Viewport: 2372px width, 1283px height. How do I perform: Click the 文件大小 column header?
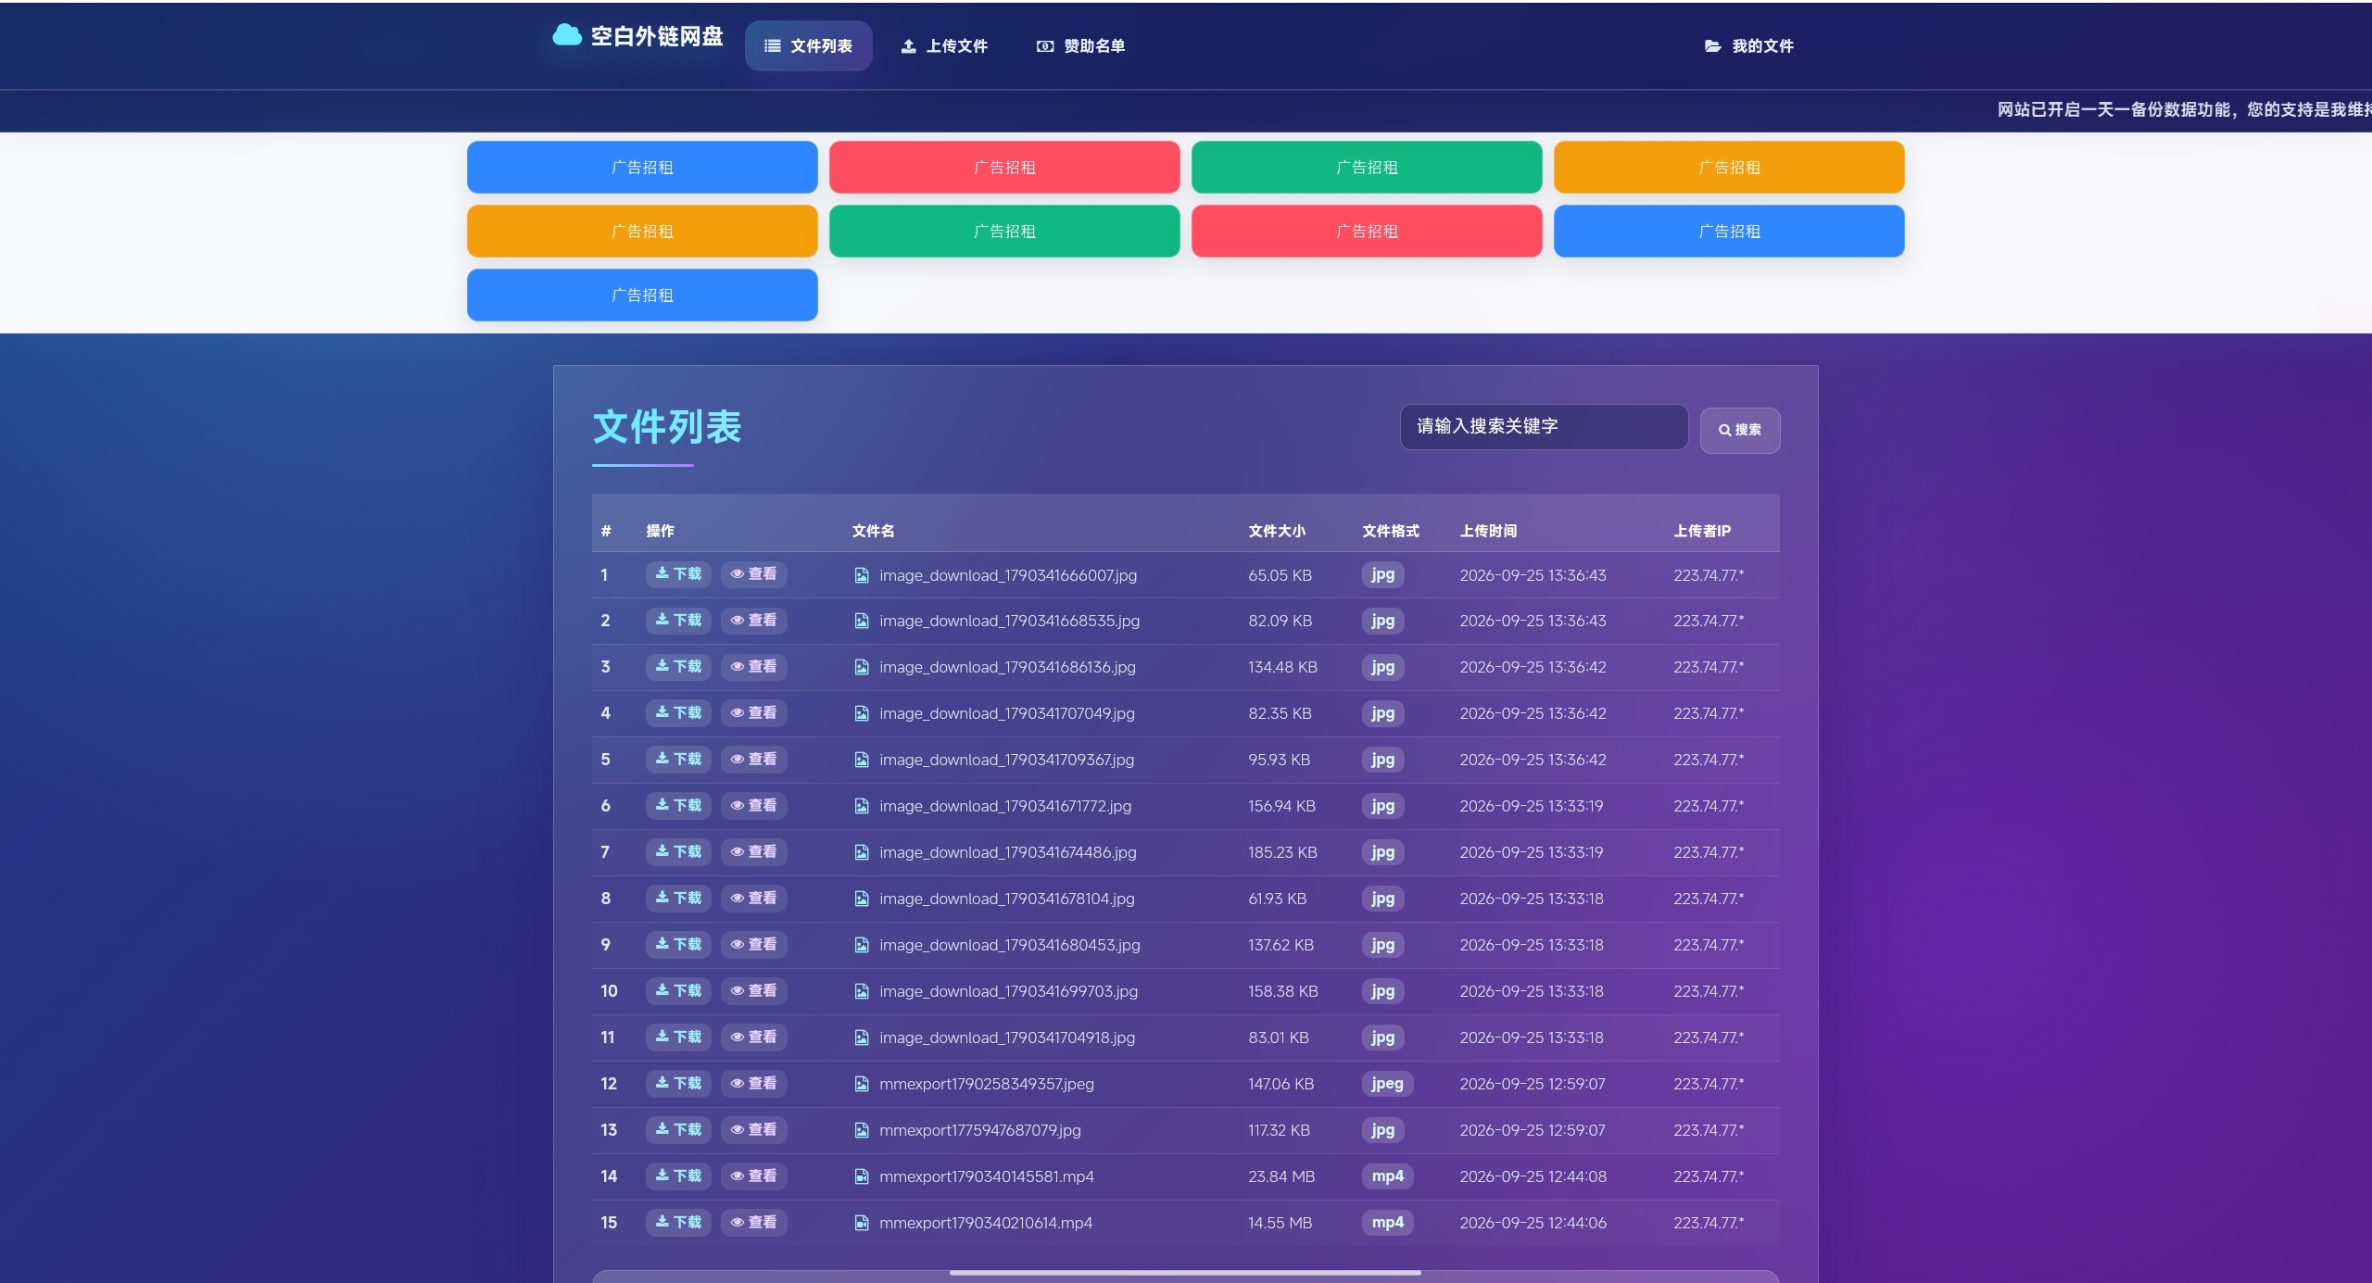1277,531
